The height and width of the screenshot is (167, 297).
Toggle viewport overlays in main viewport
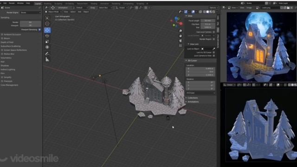(x=193, y=12)
